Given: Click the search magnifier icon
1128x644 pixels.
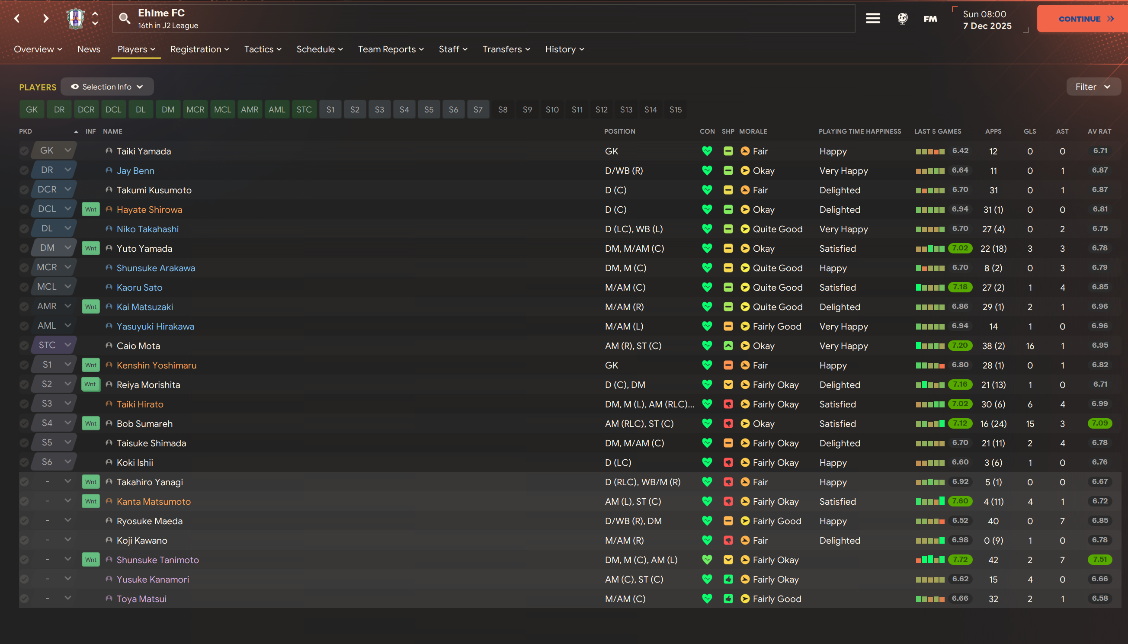Looking at the screenshot, I should coord(124,18).
